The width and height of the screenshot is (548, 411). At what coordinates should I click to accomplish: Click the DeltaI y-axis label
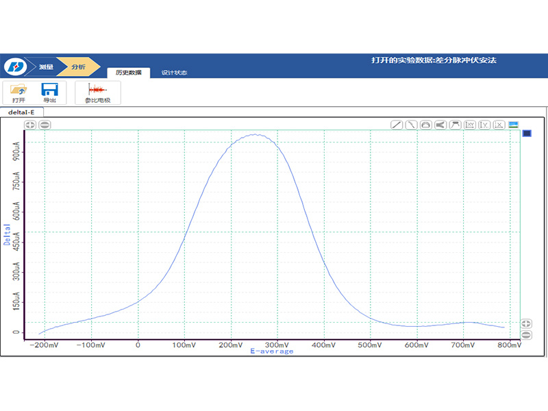click(7, 234)
